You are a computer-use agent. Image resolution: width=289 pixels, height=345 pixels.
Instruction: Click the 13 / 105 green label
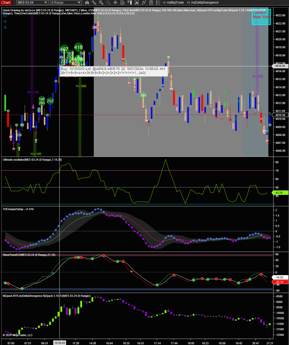(x=36, y=154)
